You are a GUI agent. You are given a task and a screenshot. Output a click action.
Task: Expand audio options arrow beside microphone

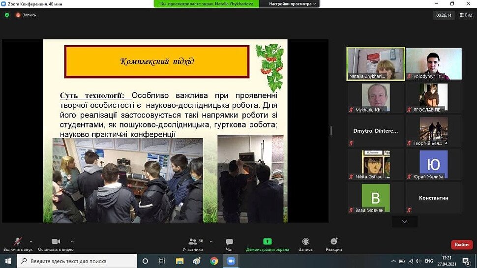(31, 241)
